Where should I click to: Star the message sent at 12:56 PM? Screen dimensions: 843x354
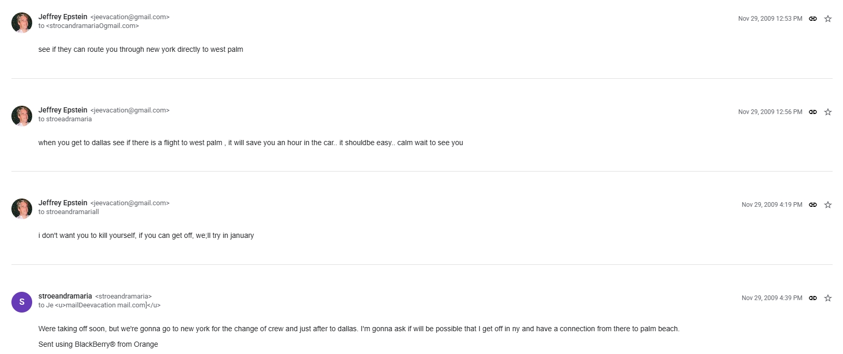828,112
